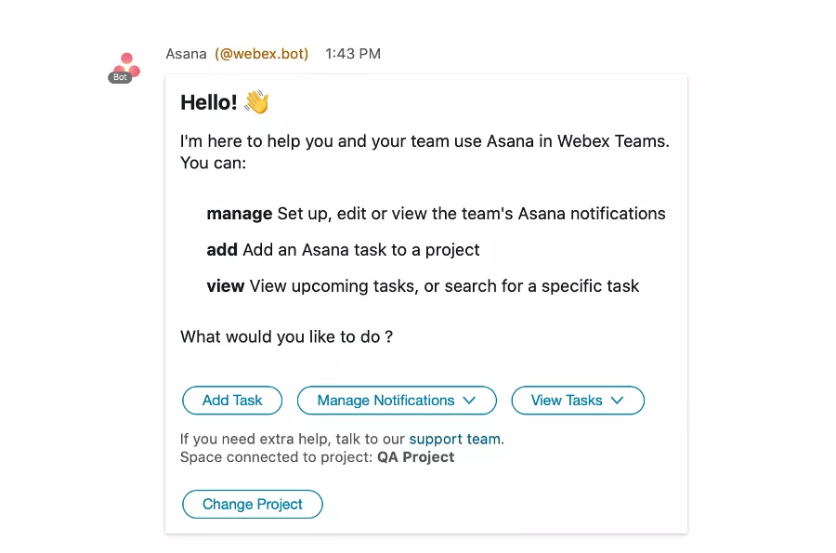Click the bold manage keyword
The height and width of the screenshot is (553, 836).
point(240,214)
